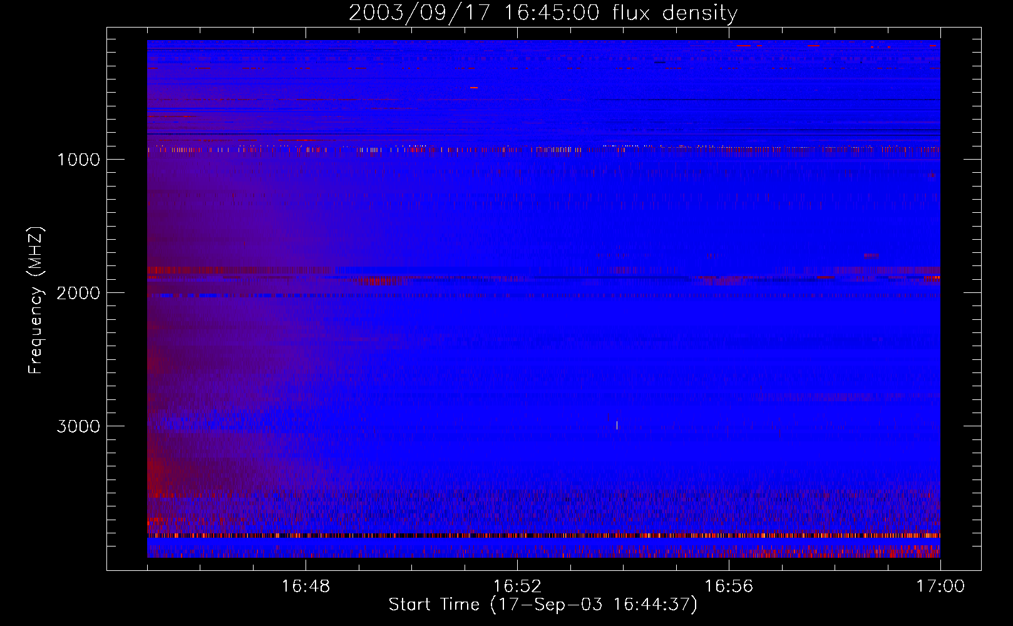1013x626 pixels.
Task: Click the "16:52" time tick label
Action: (x=517, y=587)
